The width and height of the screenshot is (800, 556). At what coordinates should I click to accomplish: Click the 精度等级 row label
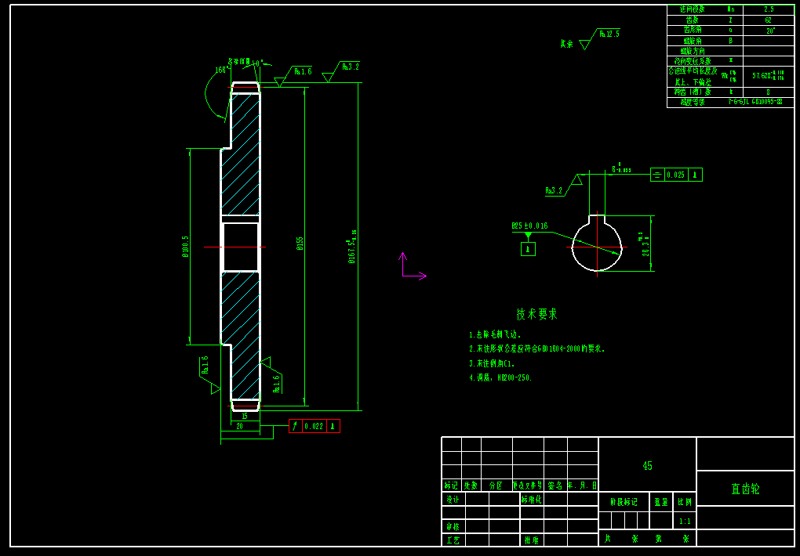coord(693,102)
